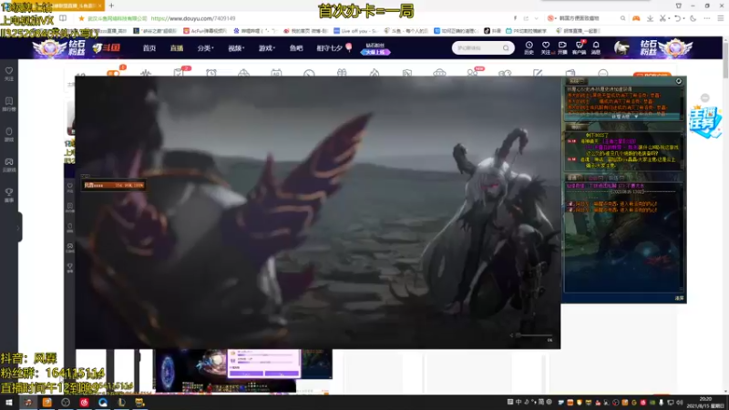Click the Douyu site search input

[x=477, y=48]
